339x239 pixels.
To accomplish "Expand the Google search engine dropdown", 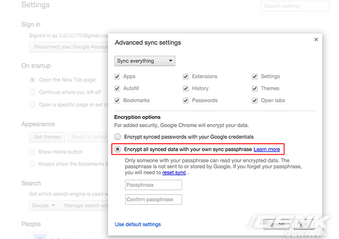I will pyautogui.click(x=43, y=205).
